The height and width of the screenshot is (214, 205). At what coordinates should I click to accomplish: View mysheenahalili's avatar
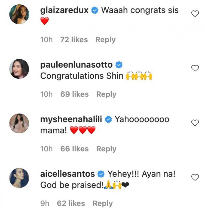point(19,123)
